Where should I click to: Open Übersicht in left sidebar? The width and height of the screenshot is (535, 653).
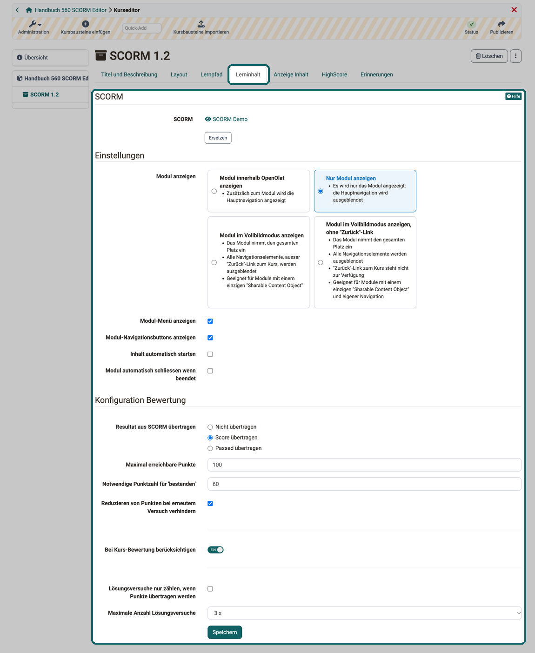click(x=50, y=58)
